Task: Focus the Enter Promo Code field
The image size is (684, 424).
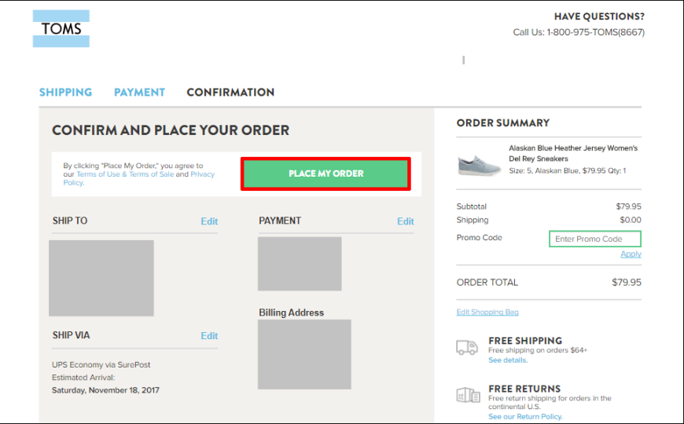Action: pos(595,239)
